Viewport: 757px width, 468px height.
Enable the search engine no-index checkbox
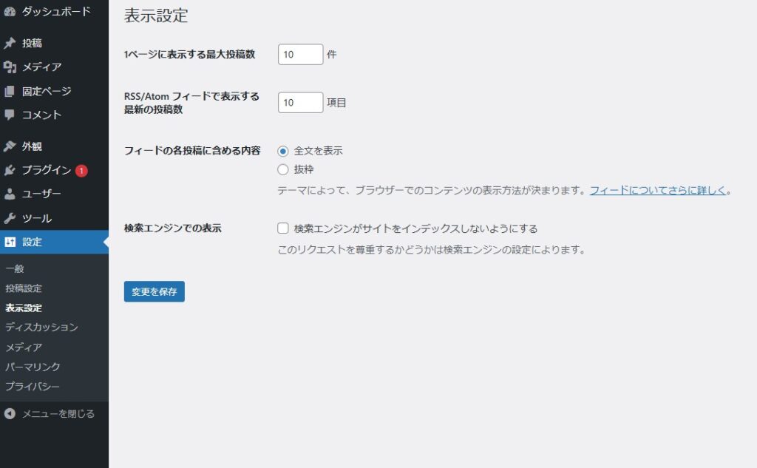[283, 228]
